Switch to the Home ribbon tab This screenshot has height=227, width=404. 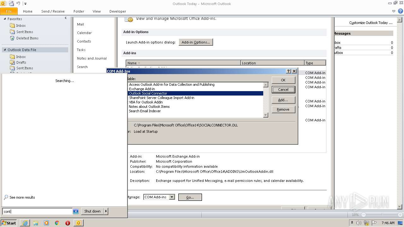tap(28, 11)
